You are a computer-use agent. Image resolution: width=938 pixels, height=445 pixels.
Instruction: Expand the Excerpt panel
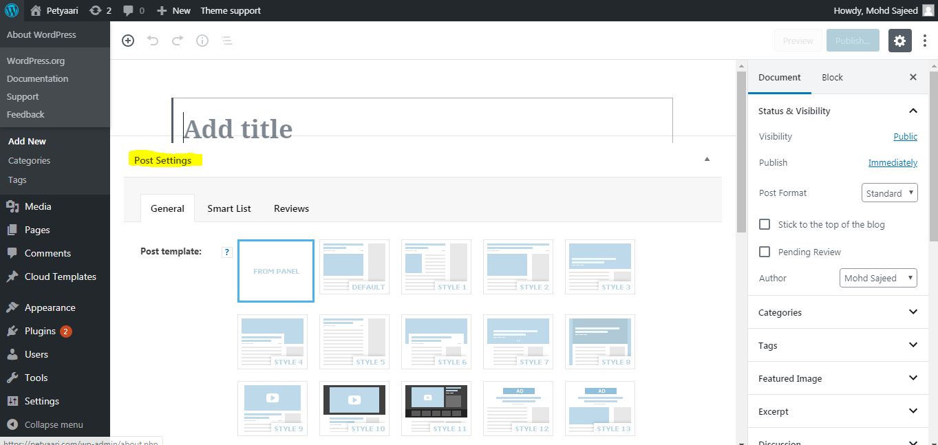pyautogui.click(x=838, y=411)
